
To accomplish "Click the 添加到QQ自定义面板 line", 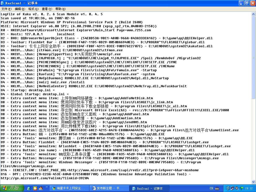I will (x=75, y=114).
